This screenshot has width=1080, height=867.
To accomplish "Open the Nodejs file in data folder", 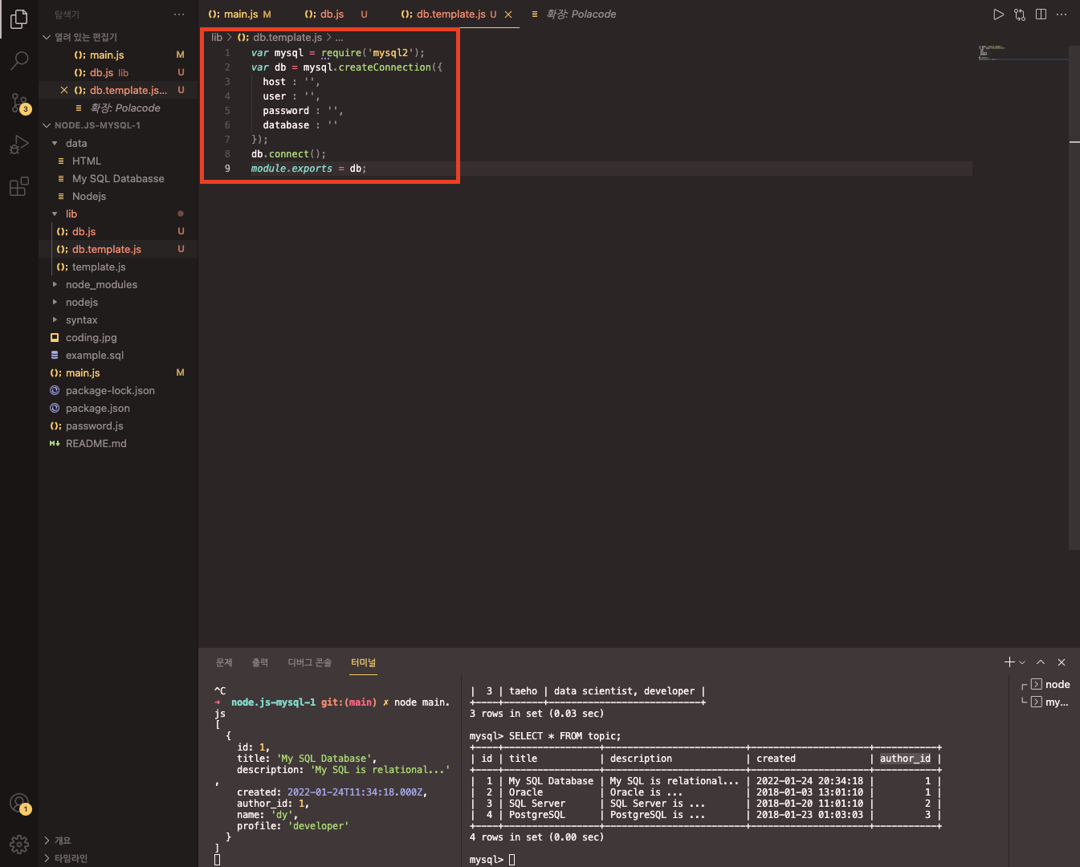I will pos(118,196).
